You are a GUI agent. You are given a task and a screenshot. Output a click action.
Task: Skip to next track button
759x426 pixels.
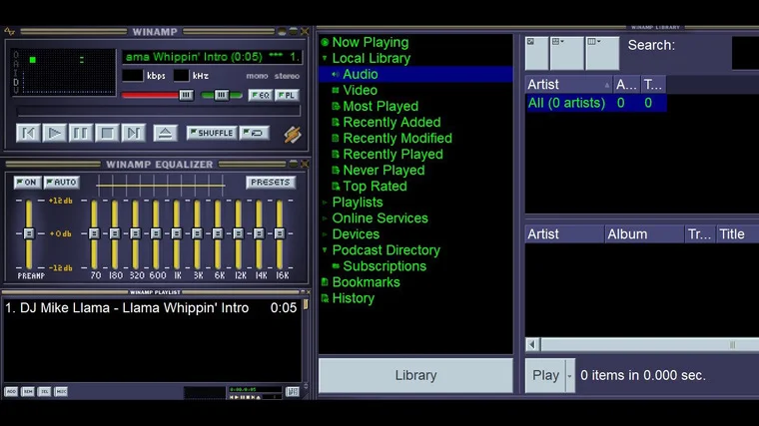click(x=134, y=133)
